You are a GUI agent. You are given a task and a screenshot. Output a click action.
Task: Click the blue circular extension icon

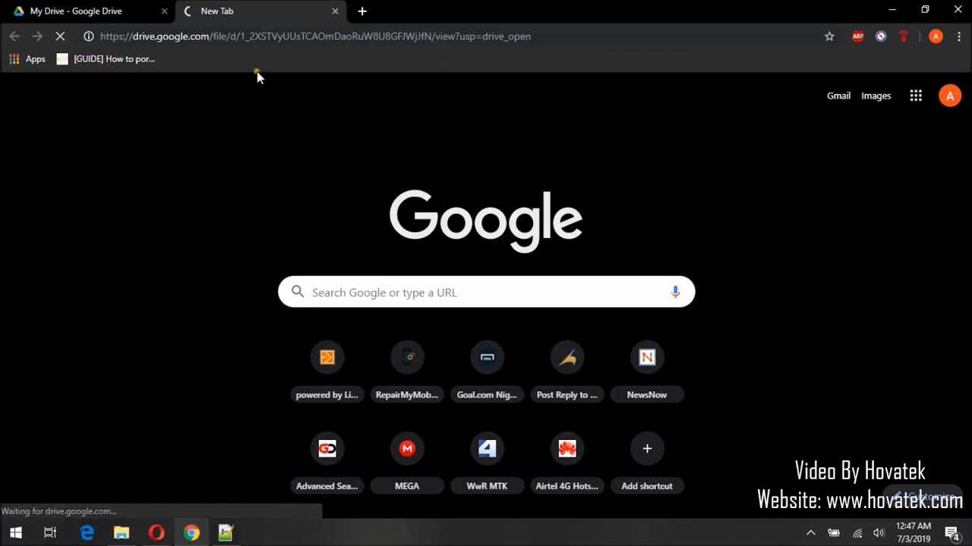point(881,36)
